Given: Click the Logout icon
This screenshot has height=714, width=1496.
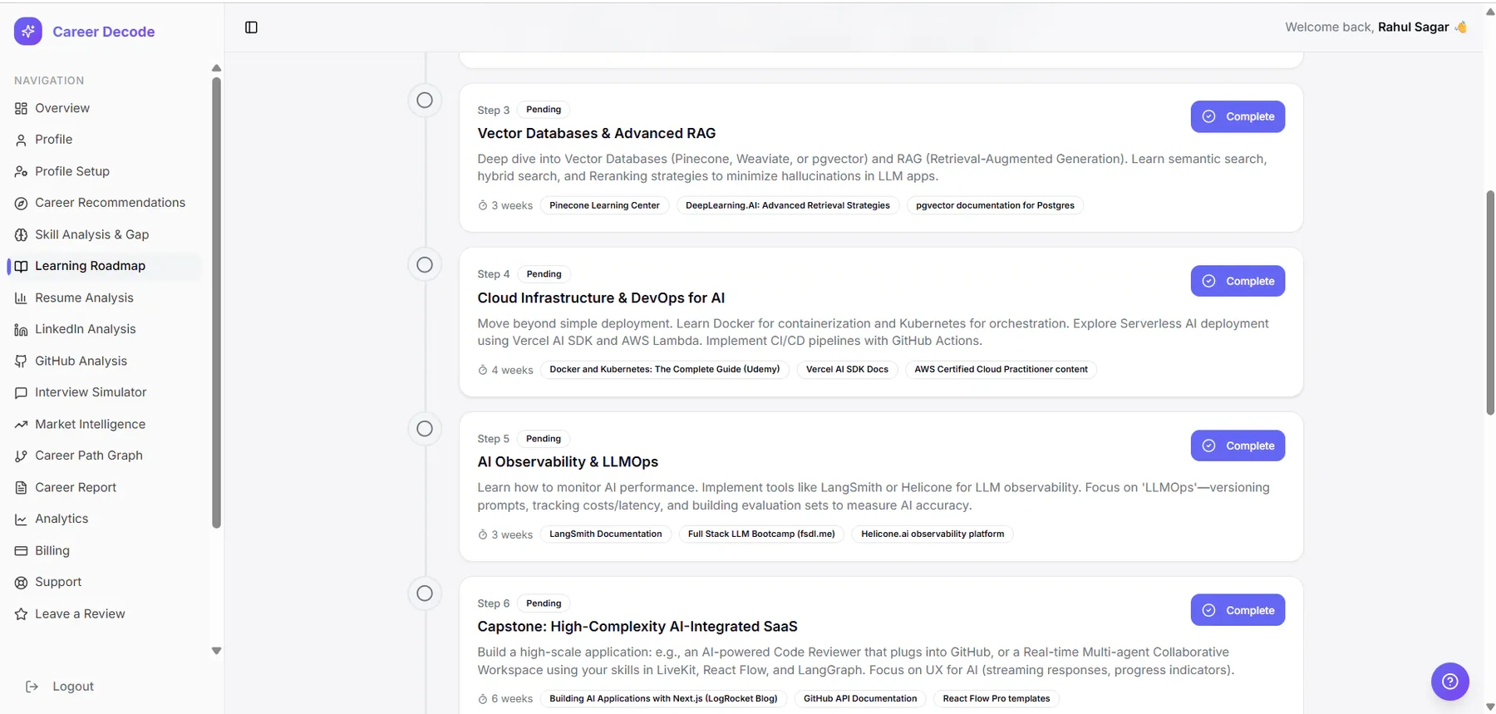Looking at the screenshot, I should click(32, 687).
